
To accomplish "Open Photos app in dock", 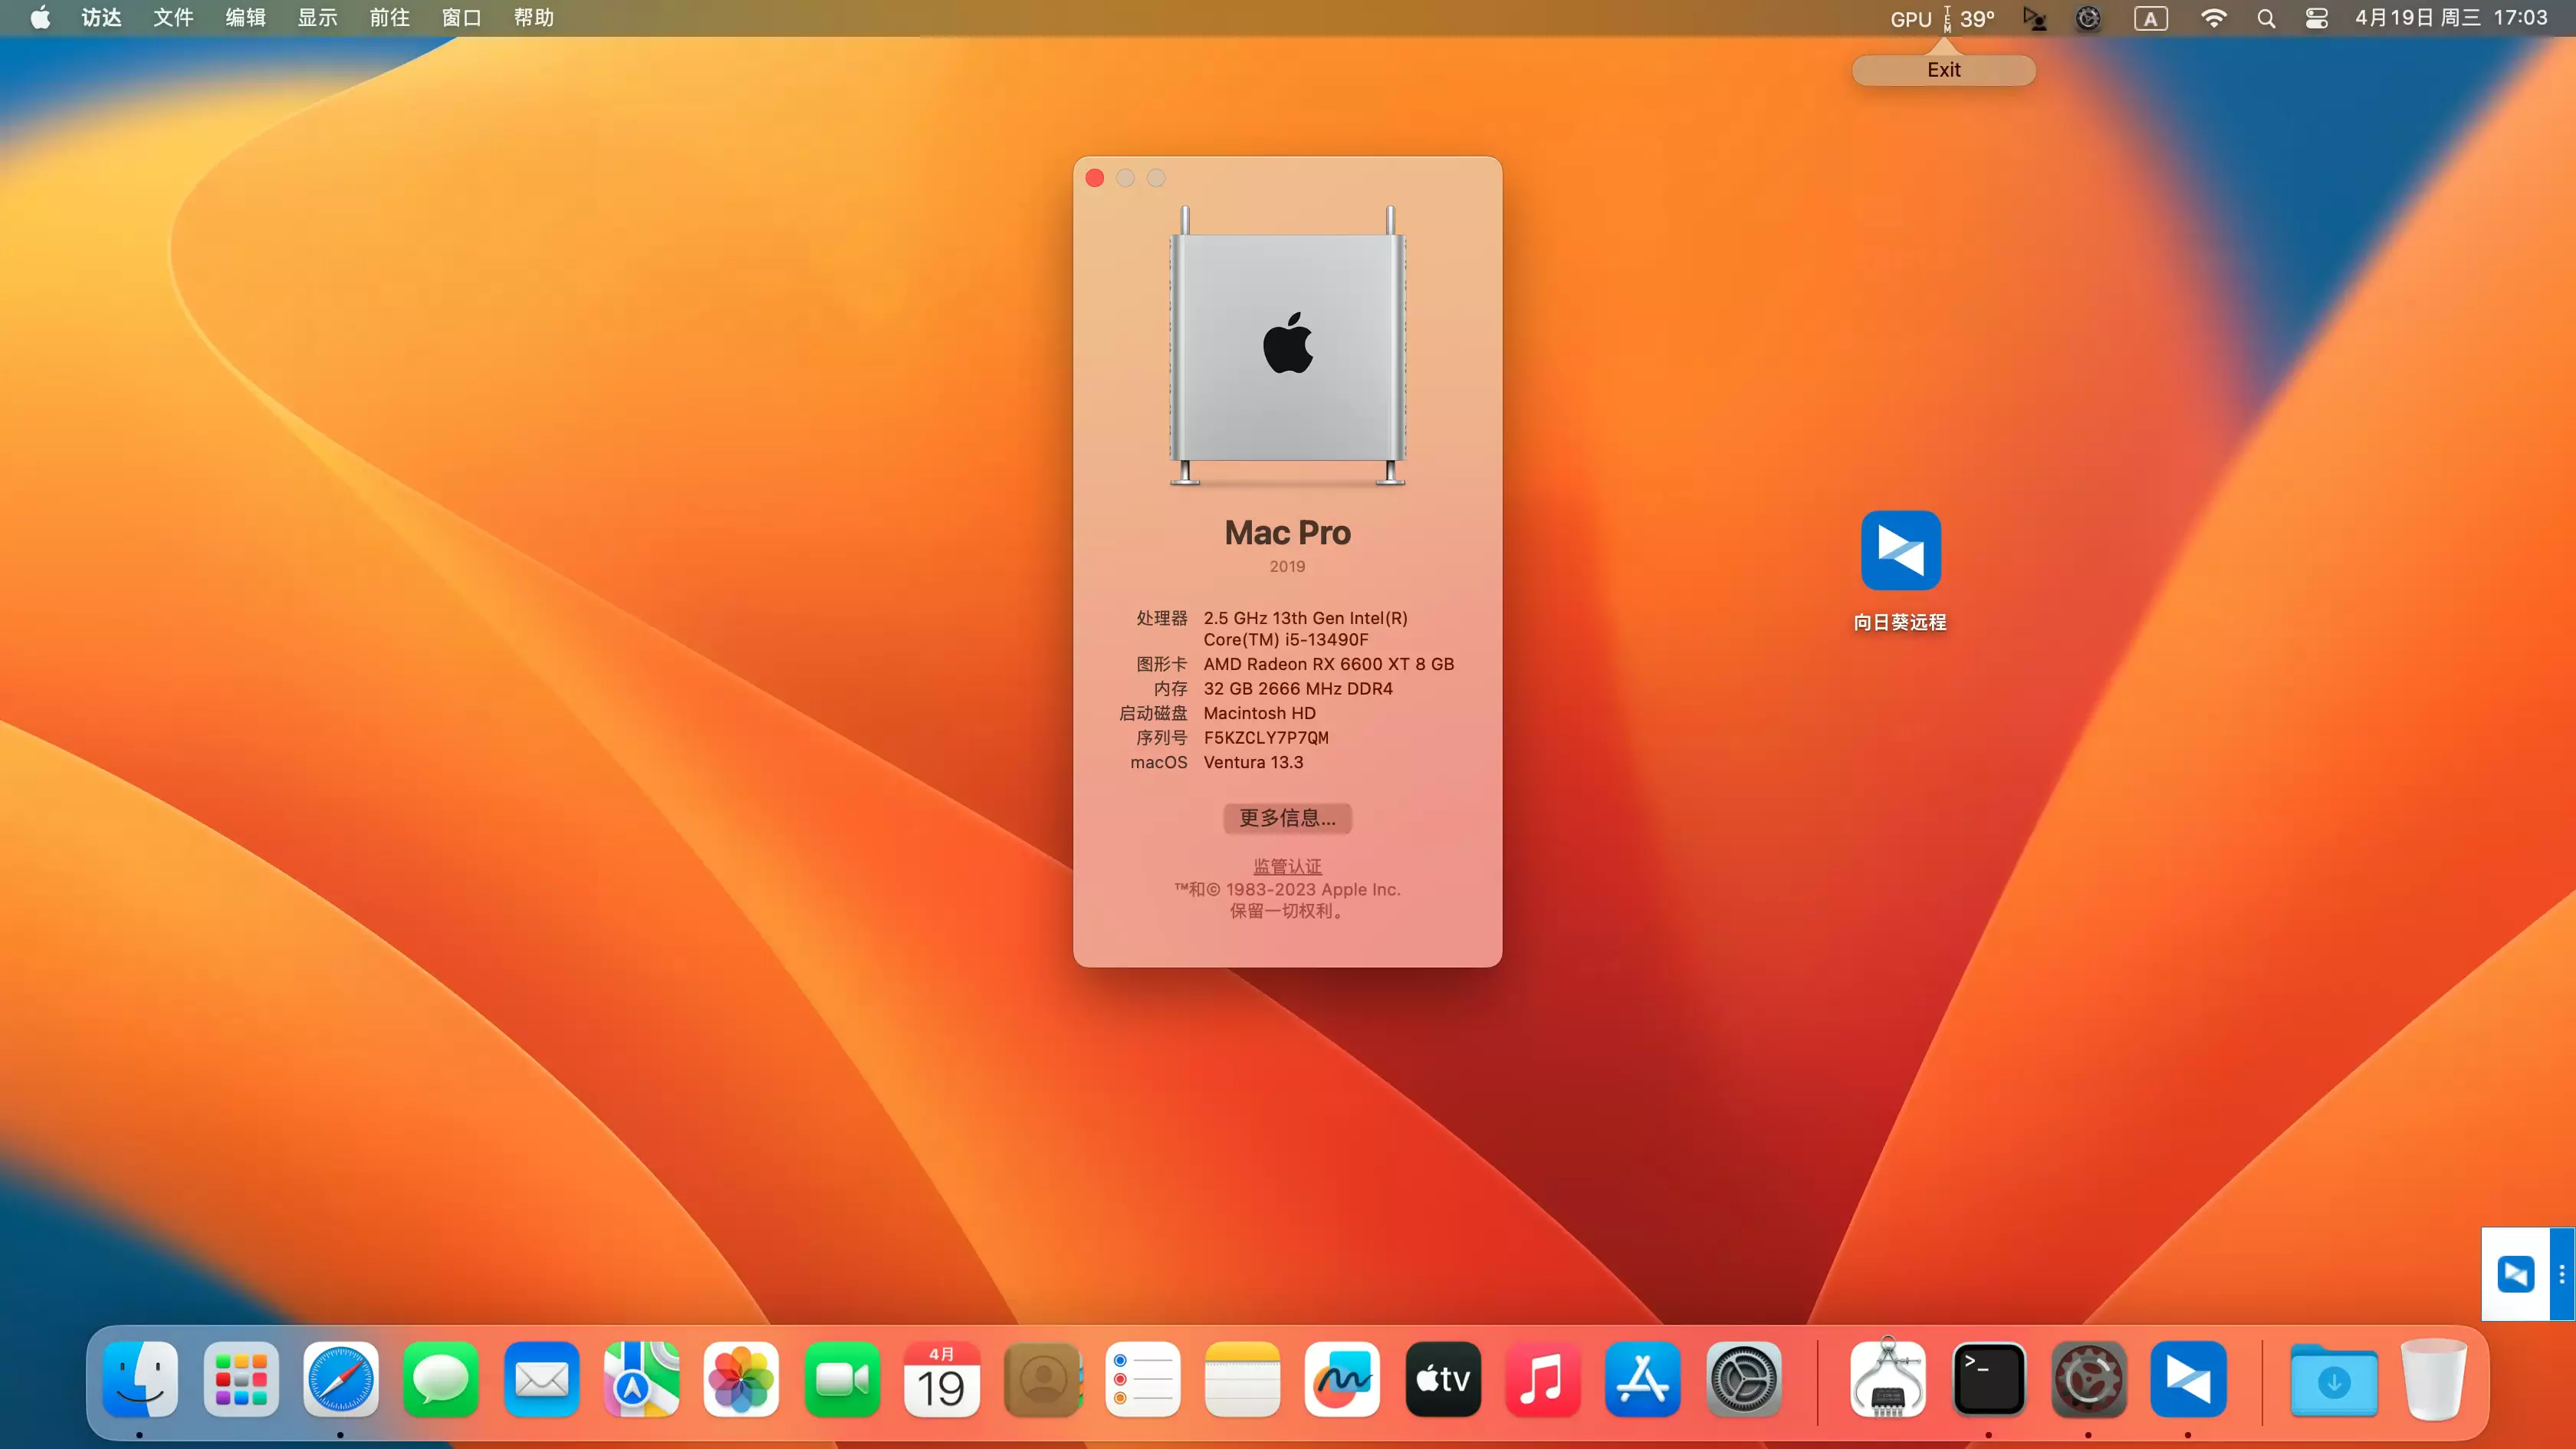I will pos(741,1379).
